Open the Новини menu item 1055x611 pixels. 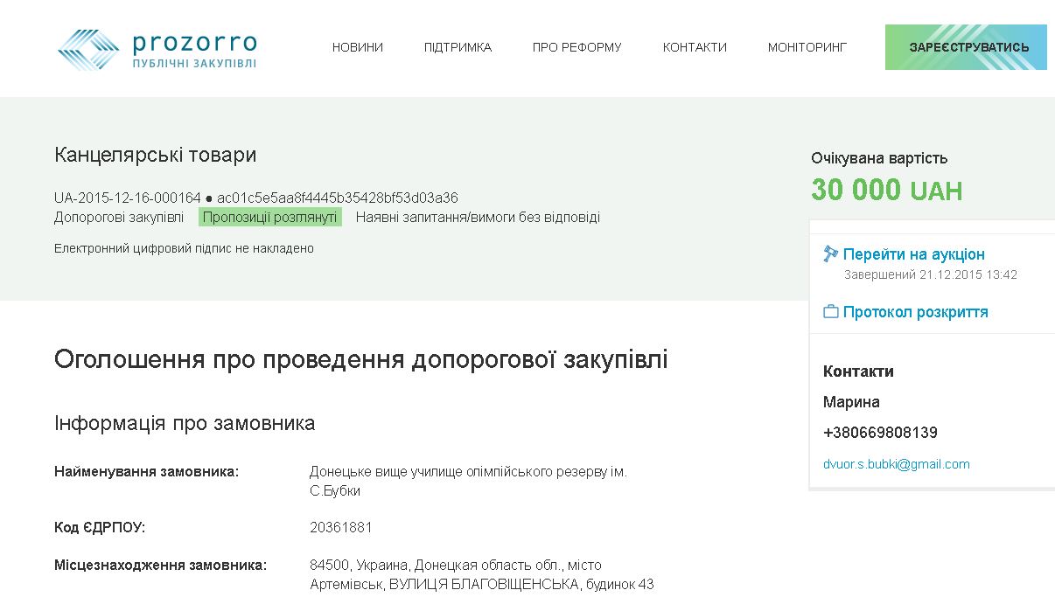(x=357, y=47)
